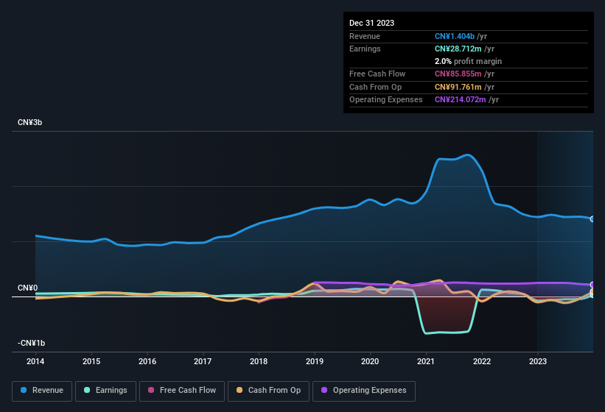Select revenue value CN¥1.404b in tooltip
605x412 pixels.
click(455, 36)
